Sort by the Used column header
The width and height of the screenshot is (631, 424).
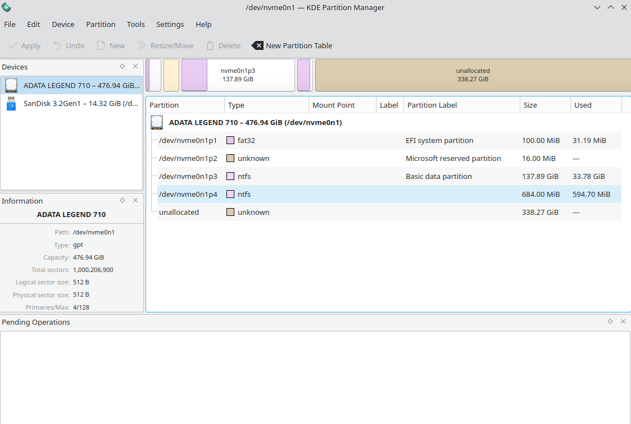coord(596,105)
